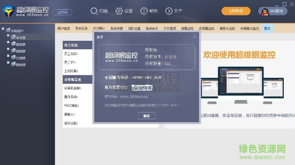Click the MAC地址 field label

click(71, 105)
